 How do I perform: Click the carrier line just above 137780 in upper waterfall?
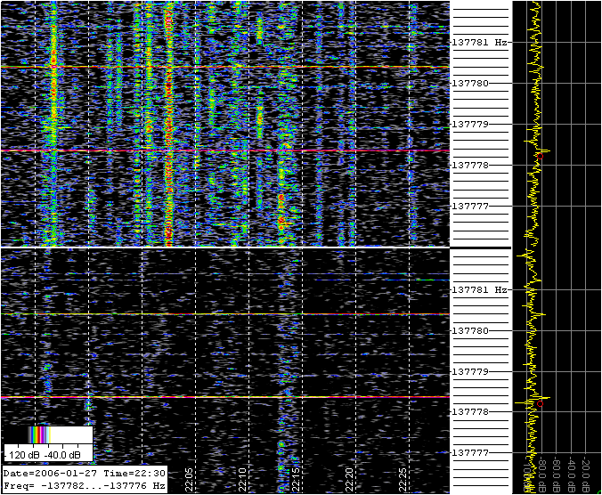pos(225,67)
